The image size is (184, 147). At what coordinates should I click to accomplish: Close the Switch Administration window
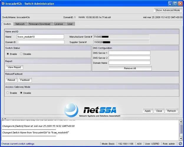click(180, 4)
